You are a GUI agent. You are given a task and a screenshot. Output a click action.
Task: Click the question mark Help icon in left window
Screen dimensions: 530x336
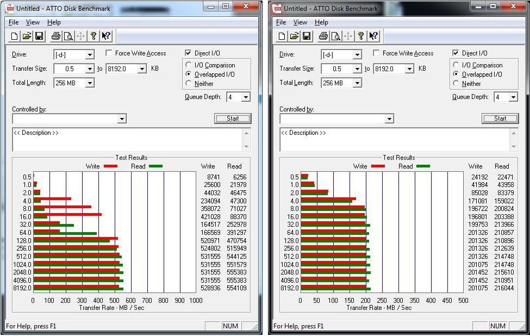tap(93, 36)
